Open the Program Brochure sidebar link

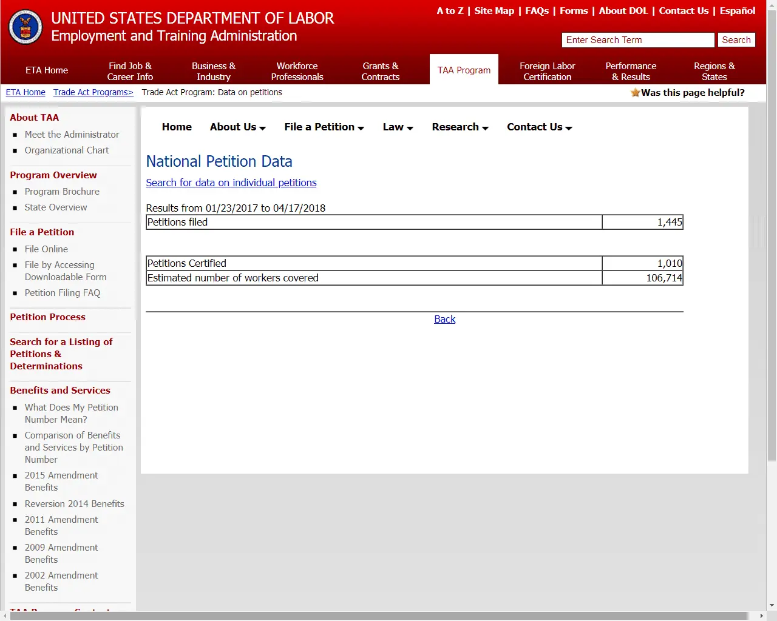62,192
